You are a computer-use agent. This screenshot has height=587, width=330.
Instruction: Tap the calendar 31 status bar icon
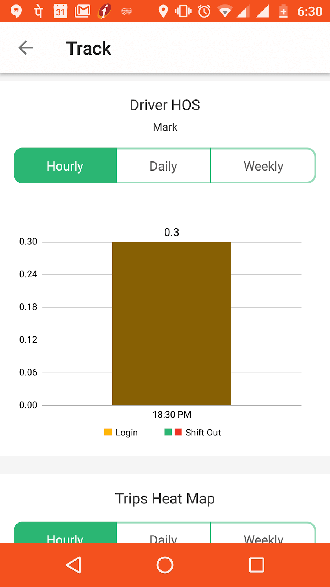[60, 11]
